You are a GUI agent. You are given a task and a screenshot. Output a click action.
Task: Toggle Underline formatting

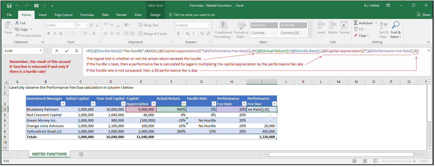click(x=61, y=34)
